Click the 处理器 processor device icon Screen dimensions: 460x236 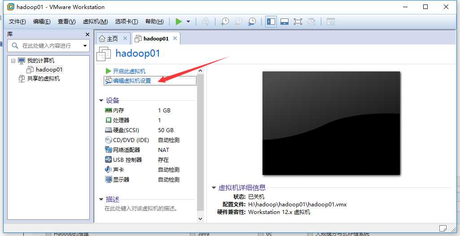point(109,120)
